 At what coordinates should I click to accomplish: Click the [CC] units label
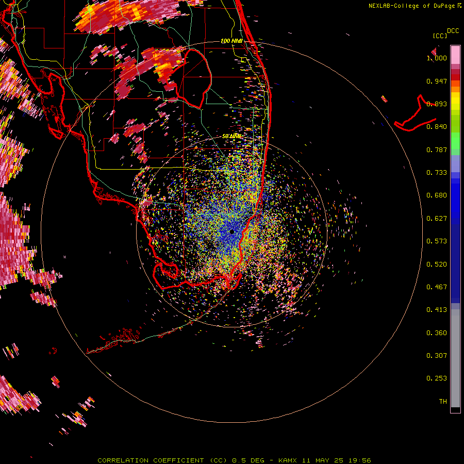click(x=440, y=36)
